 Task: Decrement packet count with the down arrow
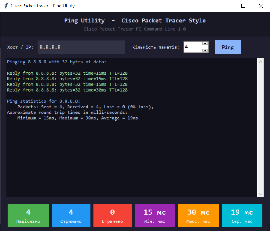(x=205, y=50)
